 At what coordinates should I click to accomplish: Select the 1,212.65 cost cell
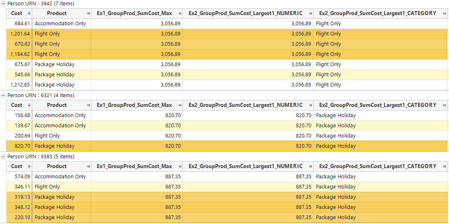coord(19,85)
